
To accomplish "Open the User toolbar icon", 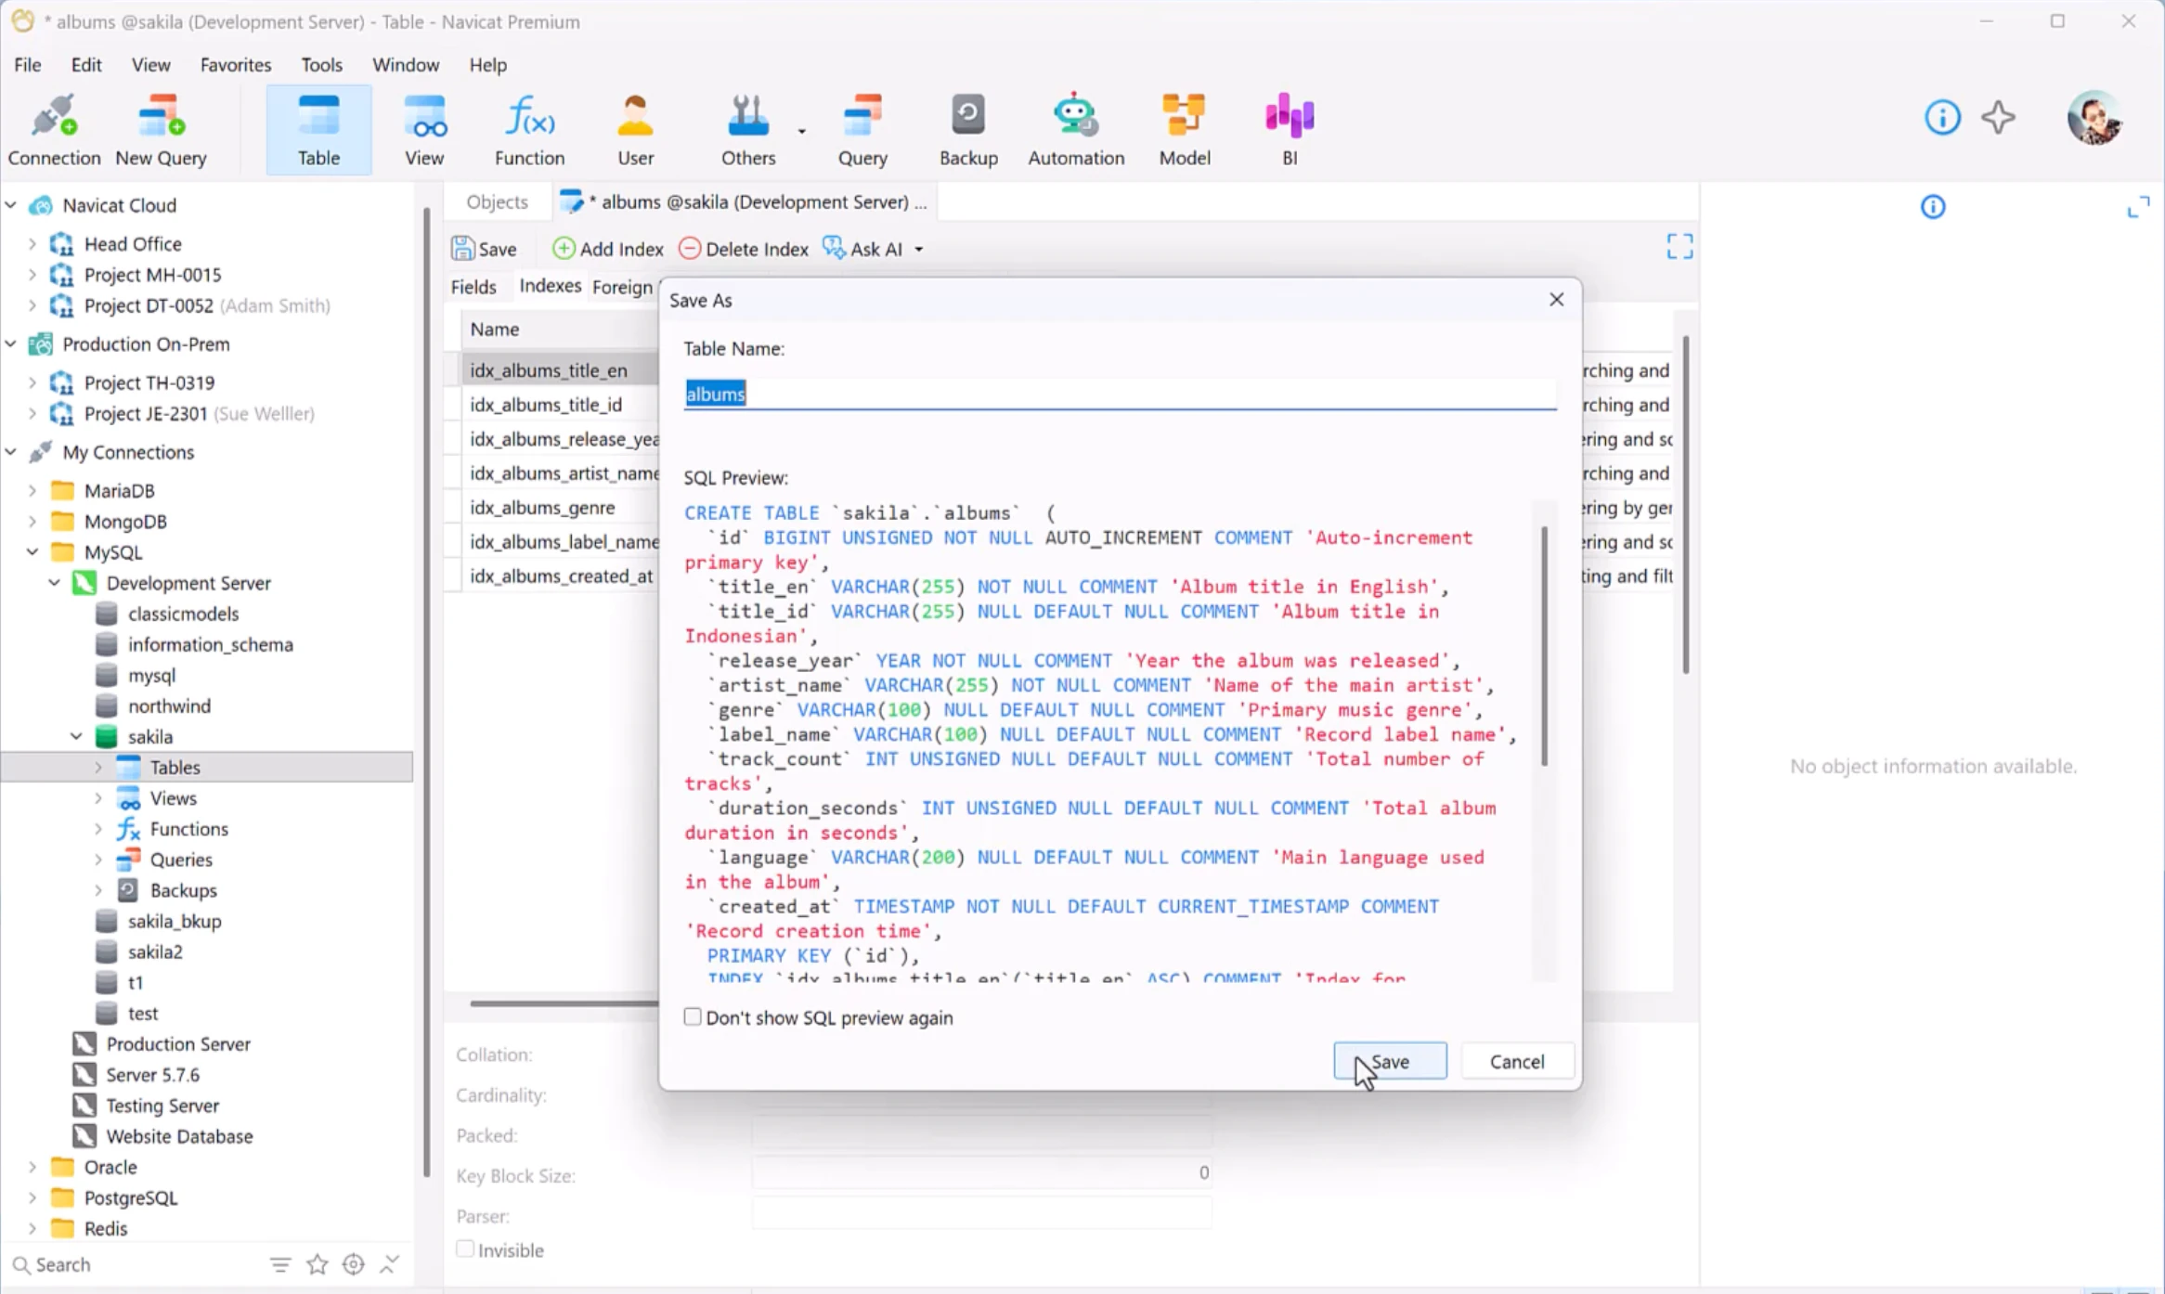I will [636, 130].
